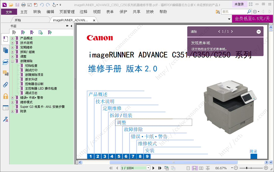
Task: Expand the 技术说明 bookmark
Action: 13,43
